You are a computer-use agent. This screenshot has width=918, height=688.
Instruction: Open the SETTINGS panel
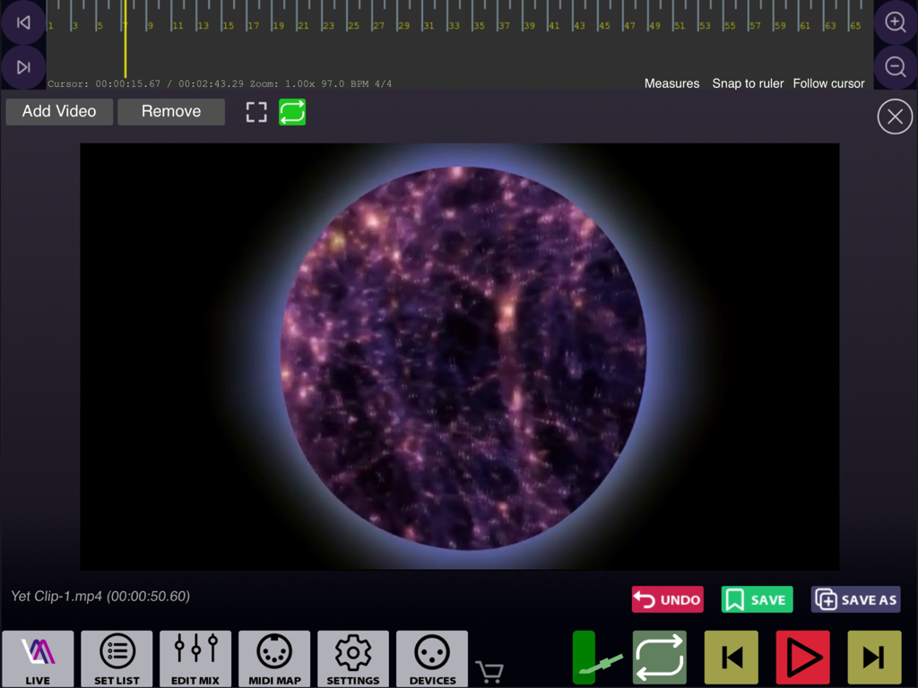(x=353, y=658)
